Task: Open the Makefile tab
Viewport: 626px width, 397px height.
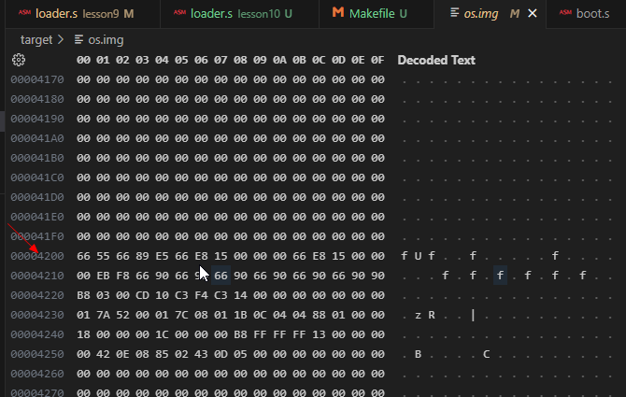Action: point(377,14)
